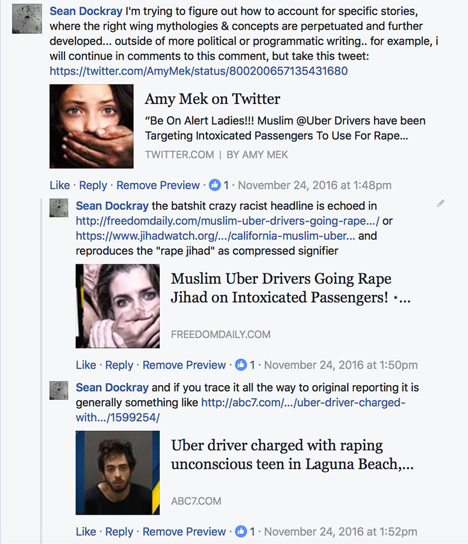
Task: Click the like thumbs-up icon on top comment
Action: click(x=215, y=185)
